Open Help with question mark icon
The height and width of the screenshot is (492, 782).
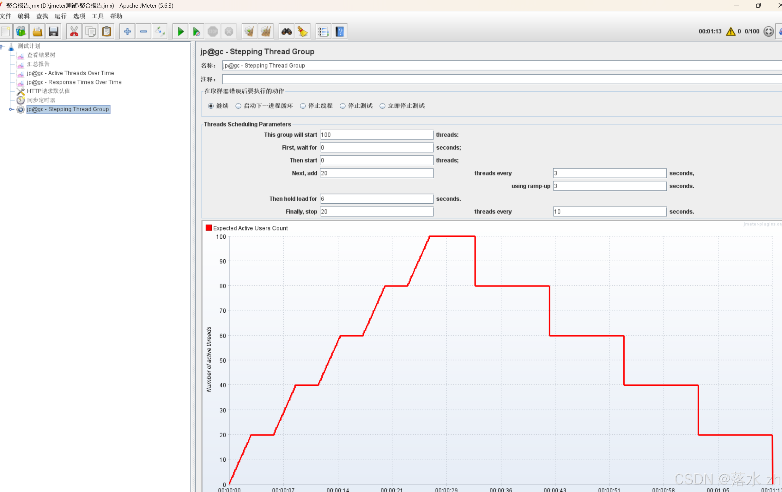click(x=340, y=32)
